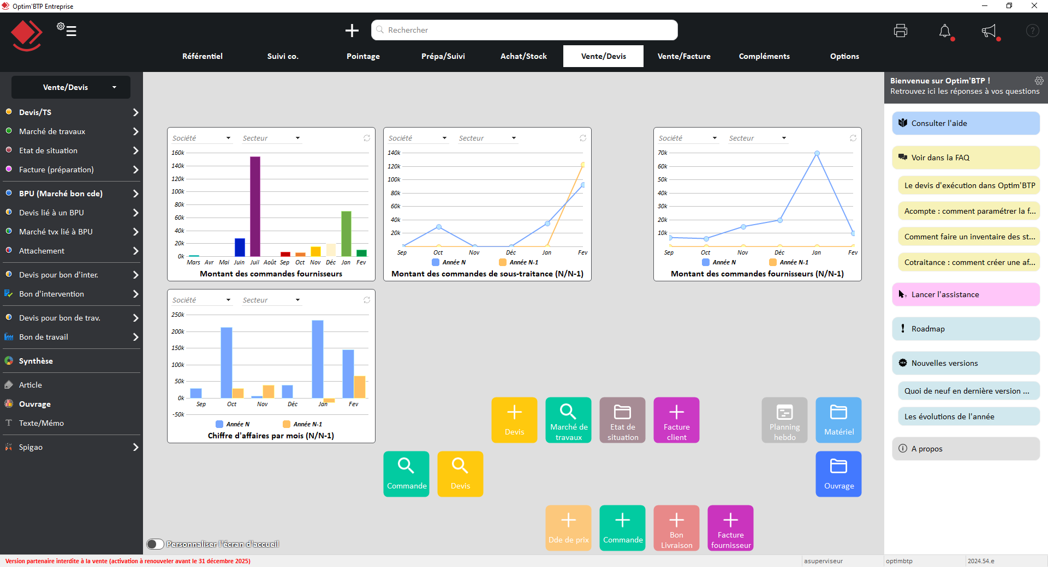
Task: Switch to the Suivi co. tab
Action: 283,56
